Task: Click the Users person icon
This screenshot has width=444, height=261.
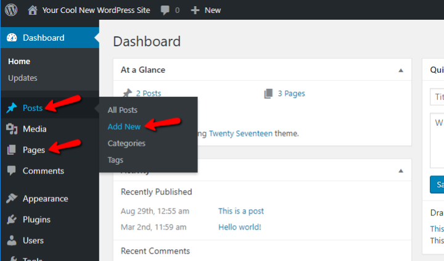Action: pyautogui.click(x=12, y=240)
